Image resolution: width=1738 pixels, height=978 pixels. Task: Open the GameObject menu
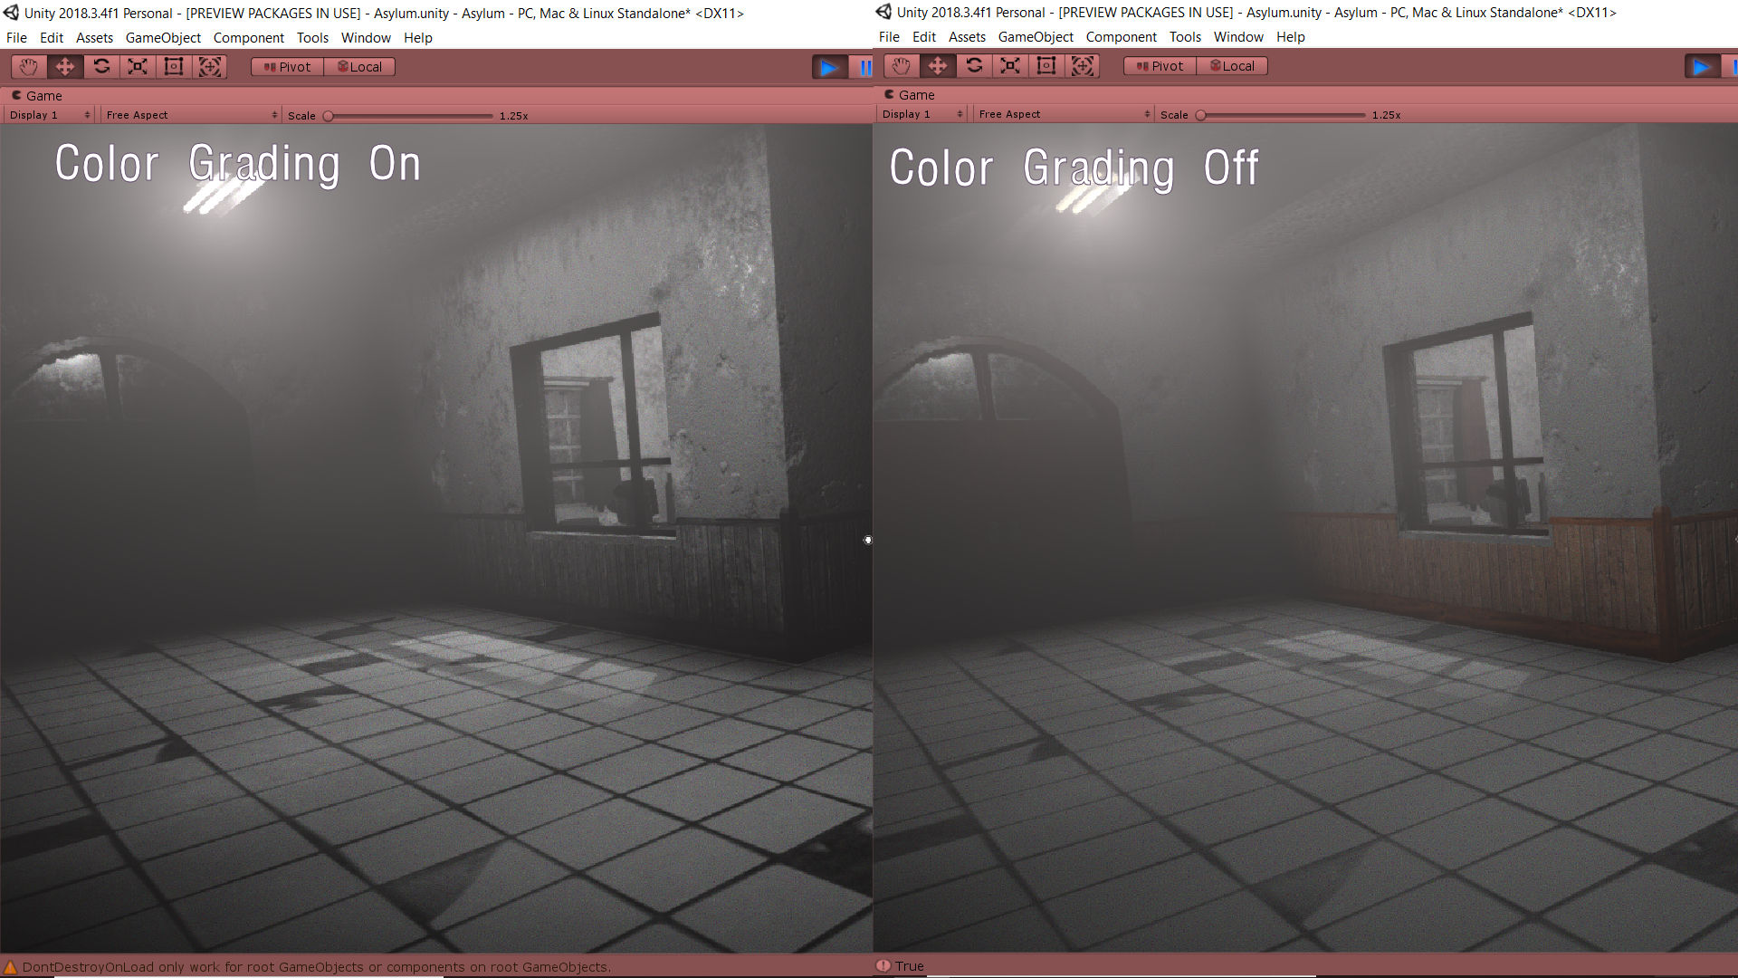point(163,37)
